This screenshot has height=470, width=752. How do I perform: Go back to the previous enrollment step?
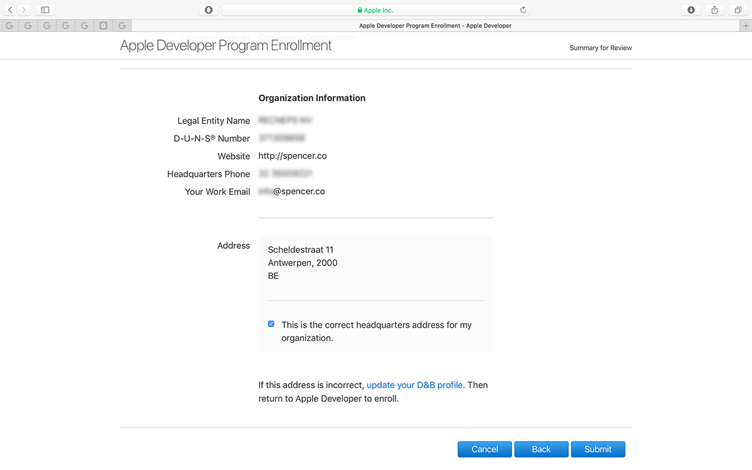(541, 449)
